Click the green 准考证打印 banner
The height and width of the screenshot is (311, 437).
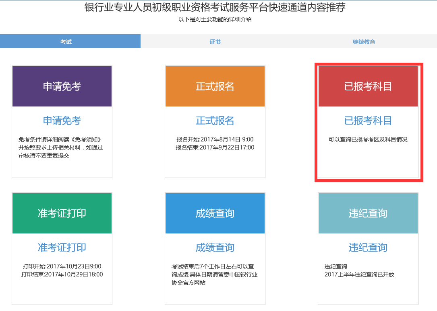point(62,213)
